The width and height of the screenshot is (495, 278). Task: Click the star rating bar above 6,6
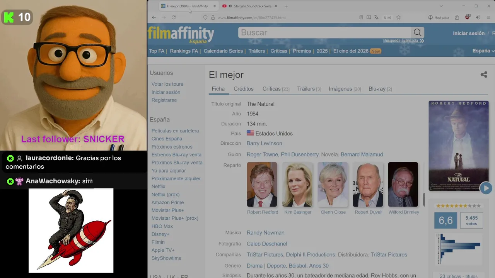(x=458, y=206)
